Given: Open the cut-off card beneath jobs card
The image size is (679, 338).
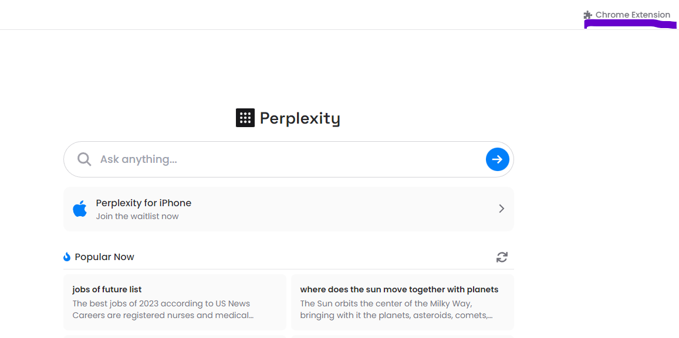Looking at the screenshot, I should 174,336.
